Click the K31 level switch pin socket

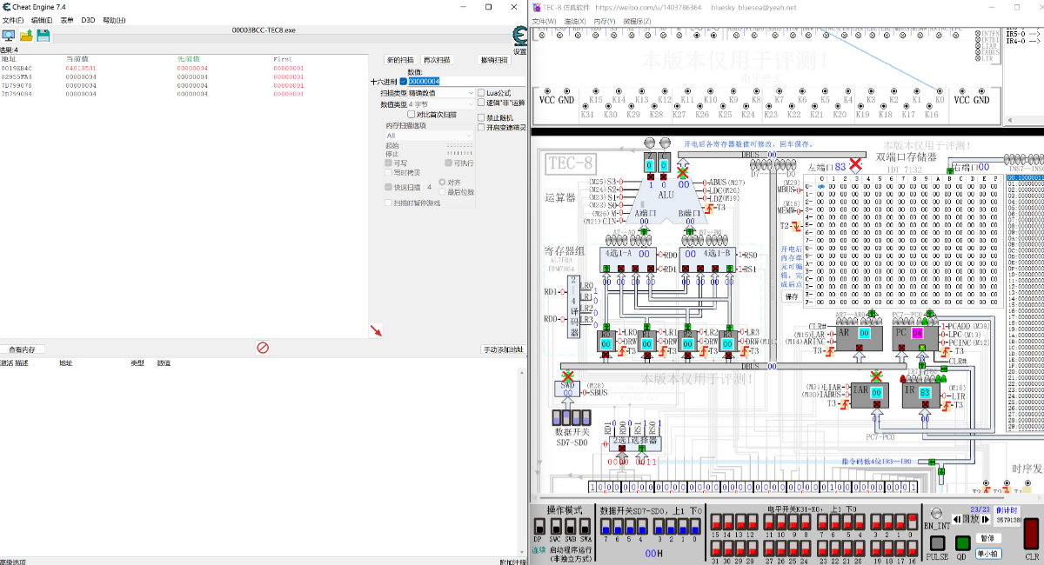[x=587, y=104]
